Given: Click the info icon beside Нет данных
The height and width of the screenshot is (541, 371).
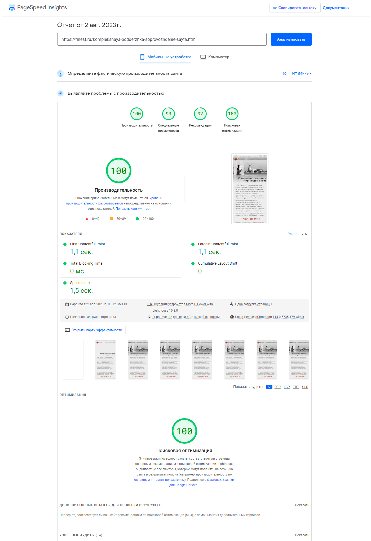Looking at the screenshot, I should point(285,73).
